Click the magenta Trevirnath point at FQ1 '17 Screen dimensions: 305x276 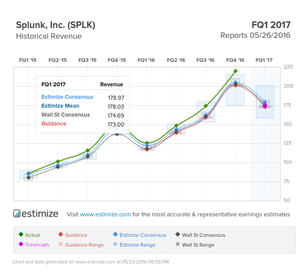[x=265, y=106]
